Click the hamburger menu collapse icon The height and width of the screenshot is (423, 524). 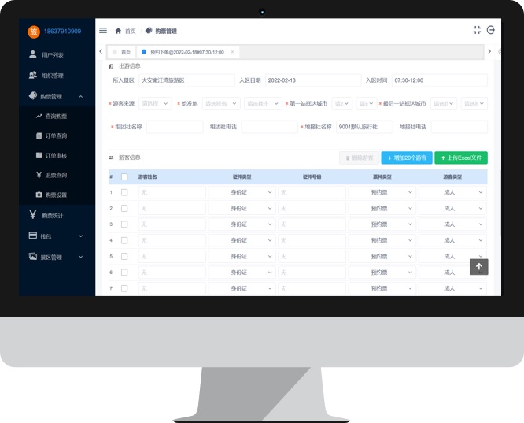pyautogui.click(x=103, y=31)
